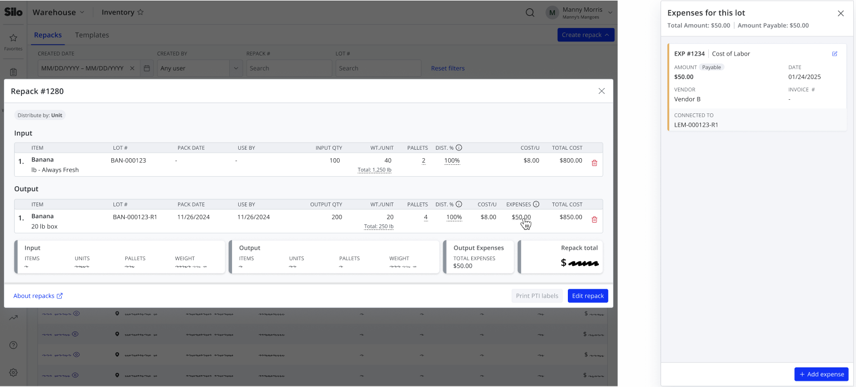This screenshot has width=856, height=387.
Task: Open the About repacks link
Action: point(38,296)
